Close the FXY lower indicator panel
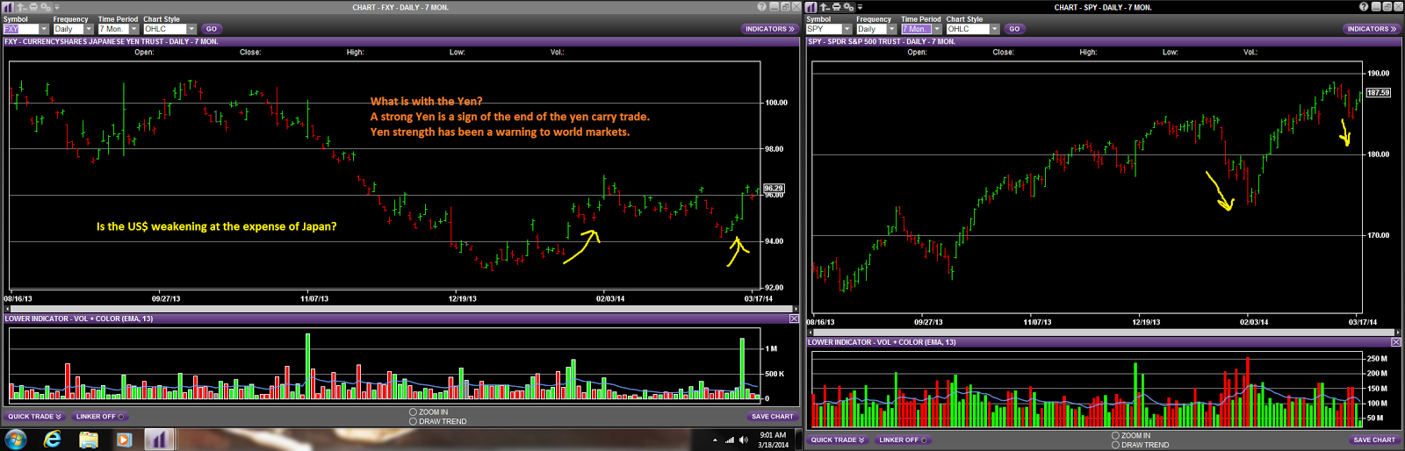1405x451 pixels. click(x=794, y=319)
